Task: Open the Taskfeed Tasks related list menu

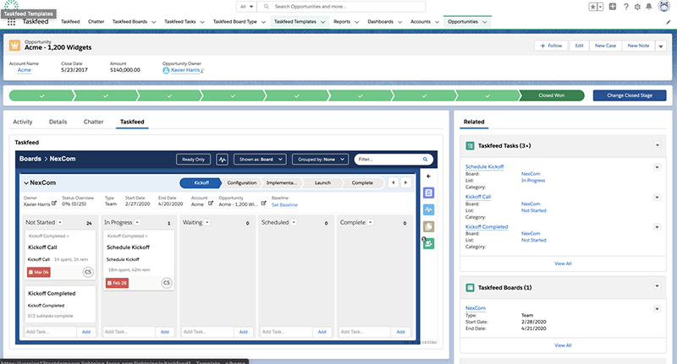Action: click(x=658, y=145)
